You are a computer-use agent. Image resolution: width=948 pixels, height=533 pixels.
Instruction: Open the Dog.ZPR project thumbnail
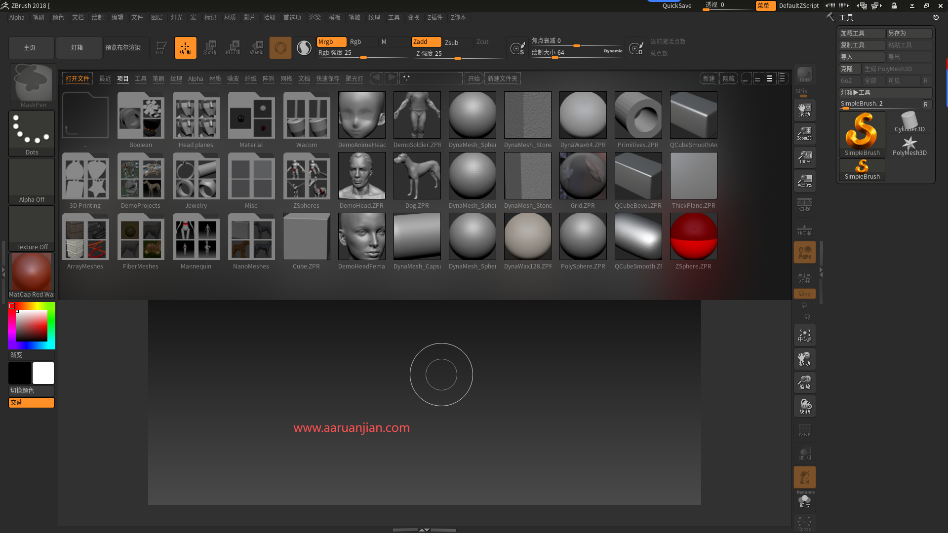pos(417,175)
